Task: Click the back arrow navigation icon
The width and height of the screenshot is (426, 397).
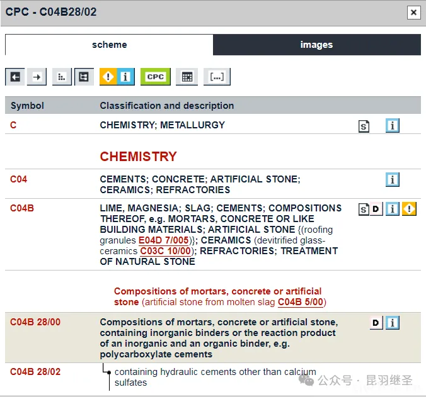Action: point(15,77)
